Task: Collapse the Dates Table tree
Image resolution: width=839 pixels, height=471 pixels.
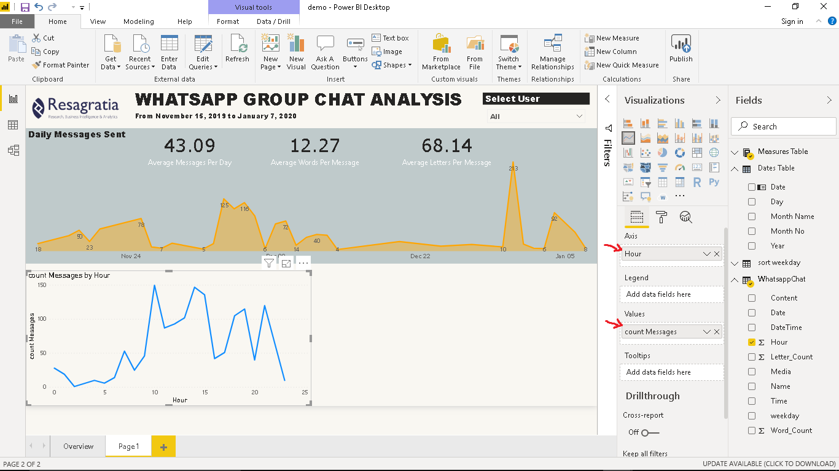Action: click(735, 168)
